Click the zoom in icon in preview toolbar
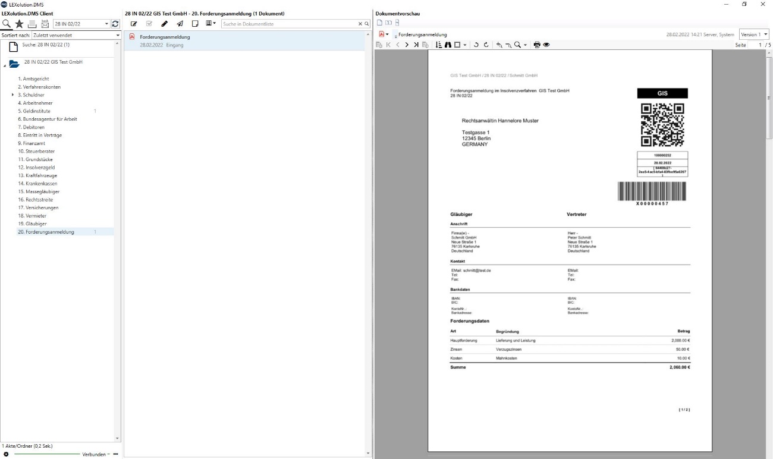Image resolution: width=773 pixels, height=459 pixels. pyautogui.click(x=499, y=45)
